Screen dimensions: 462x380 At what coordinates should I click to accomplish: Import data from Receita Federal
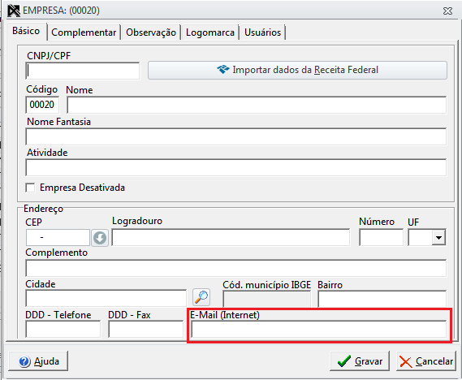pos(298,70)
